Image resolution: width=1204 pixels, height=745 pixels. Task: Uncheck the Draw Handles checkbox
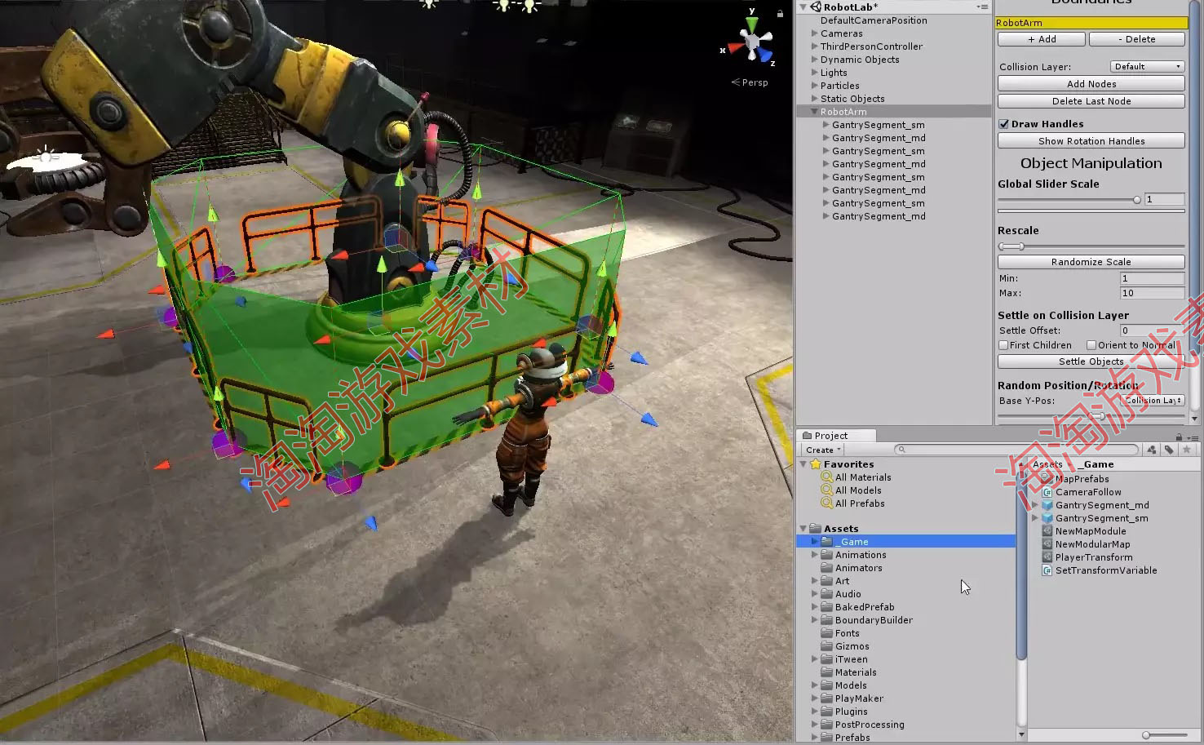(x=1004, y=124)
